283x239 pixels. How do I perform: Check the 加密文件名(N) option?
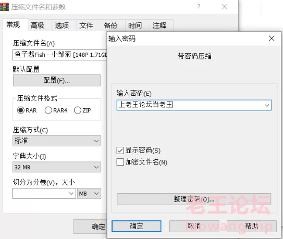tap(120, 162)
